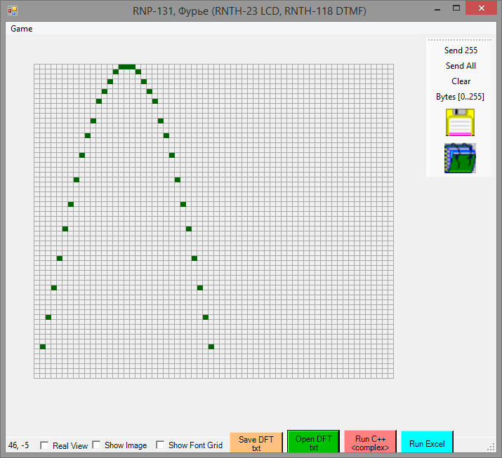Click the green Open DFT txt button
Viewport: 502px width, 458px height.
313,442
